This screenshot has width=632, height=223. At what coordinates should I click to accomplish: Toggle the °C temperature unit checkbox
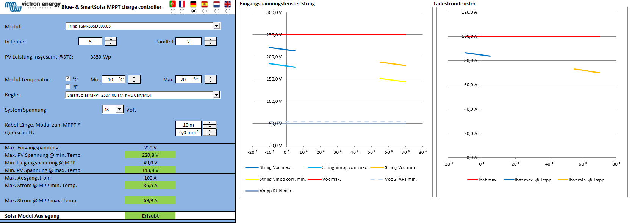[x=68, y=79]
